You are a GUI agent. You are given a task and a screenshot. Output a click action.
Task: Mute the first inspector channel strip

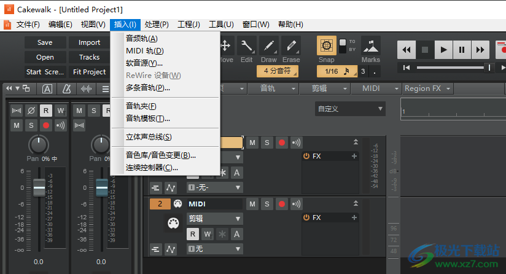pos(17,125)
